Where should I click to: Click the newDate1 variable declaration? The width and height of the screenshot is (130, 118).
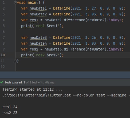(x=38, y=9)
